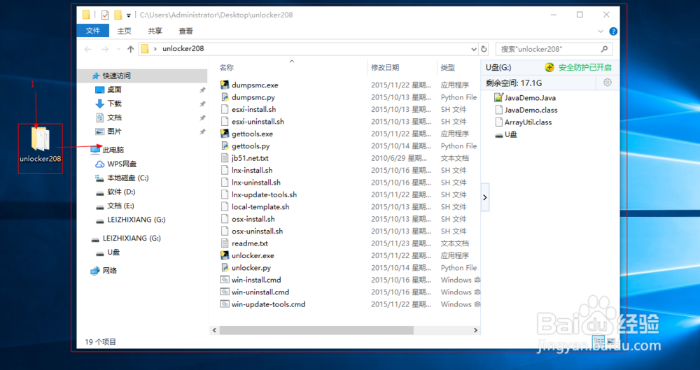
Task: Select the dumpsmc.py Python file icon
Action: point(225,97)
